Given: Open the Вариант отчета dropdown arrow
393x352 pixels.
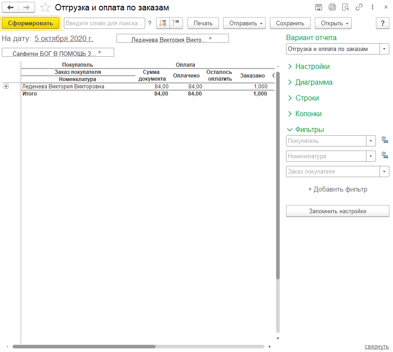Looking at the screenshot, I should pyautogui.click(x=384, y=49).
